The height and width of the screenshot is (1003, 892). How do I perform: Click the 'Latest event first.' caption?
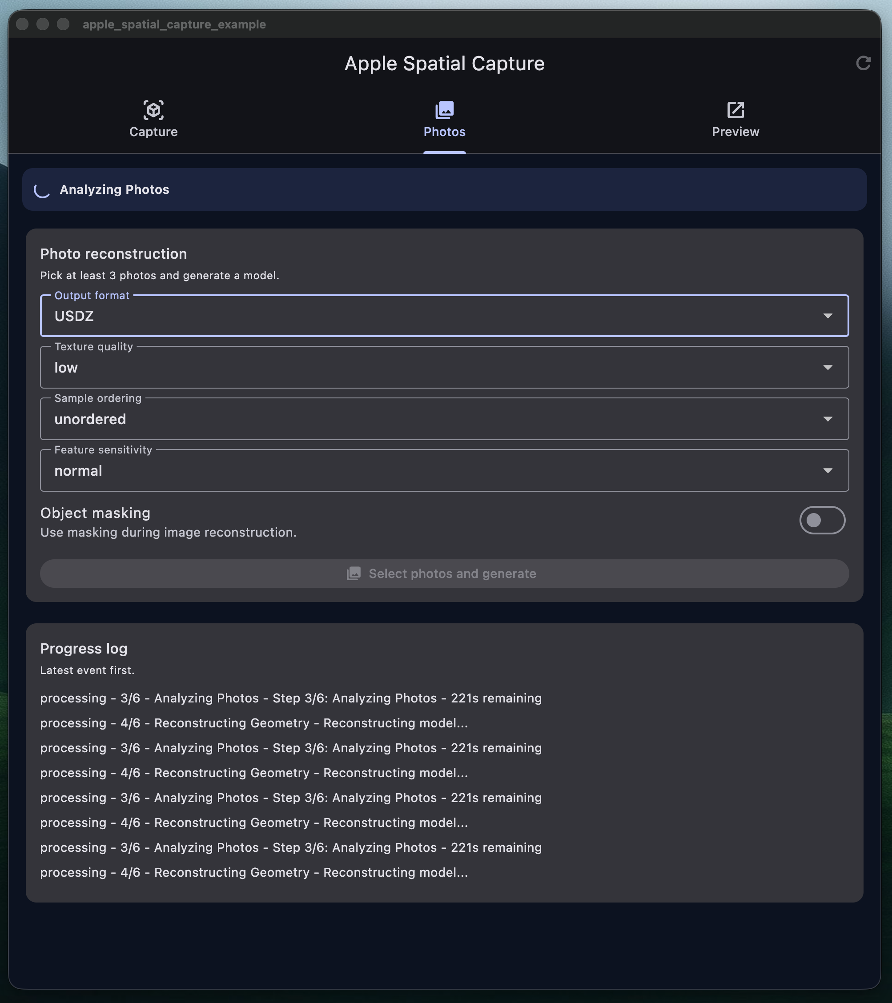88,670
